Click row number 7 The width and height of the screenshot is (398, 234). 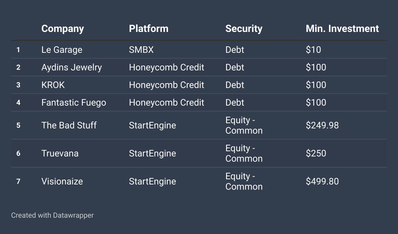point(18,182)
